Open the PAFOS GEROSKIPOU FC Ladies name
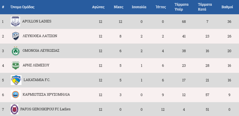The image size is (239, 116). 45,109
